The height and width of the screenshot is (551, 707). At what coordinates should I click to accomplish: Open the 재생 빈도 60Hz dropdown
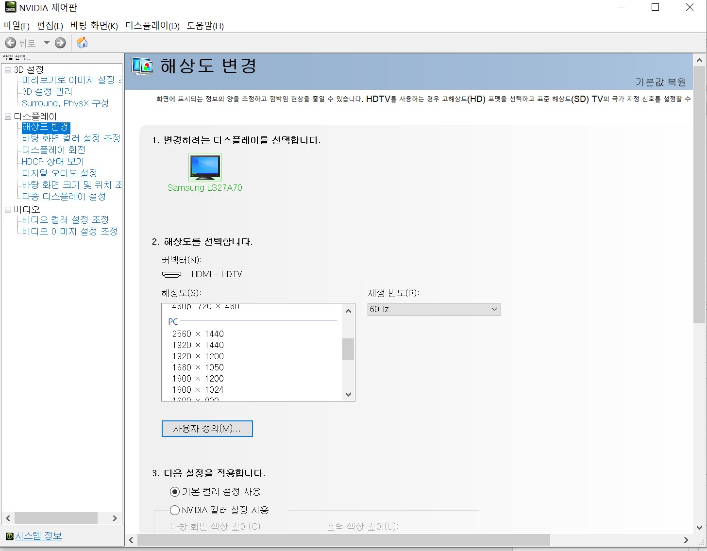coord(434,309)
